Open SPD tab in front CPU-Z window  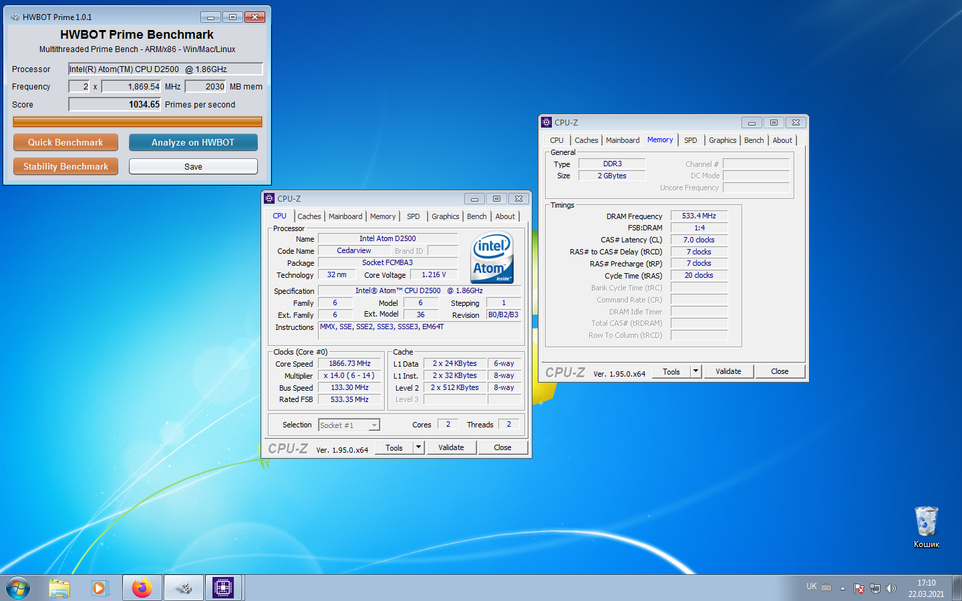pos(414,216)
